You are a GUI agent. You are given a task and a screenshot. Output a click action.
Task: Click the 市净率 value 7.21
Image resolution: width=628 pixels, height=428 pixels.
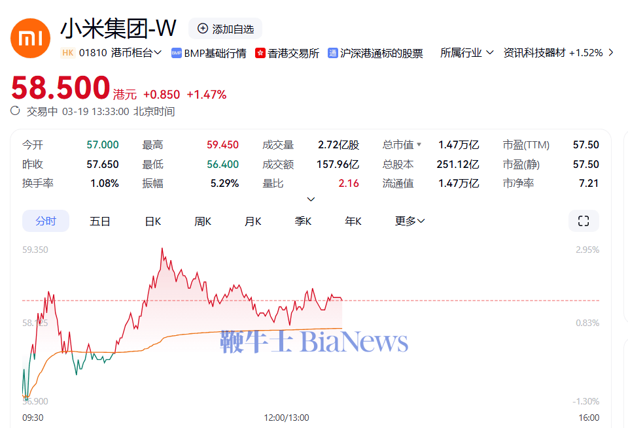coord(589,184)
